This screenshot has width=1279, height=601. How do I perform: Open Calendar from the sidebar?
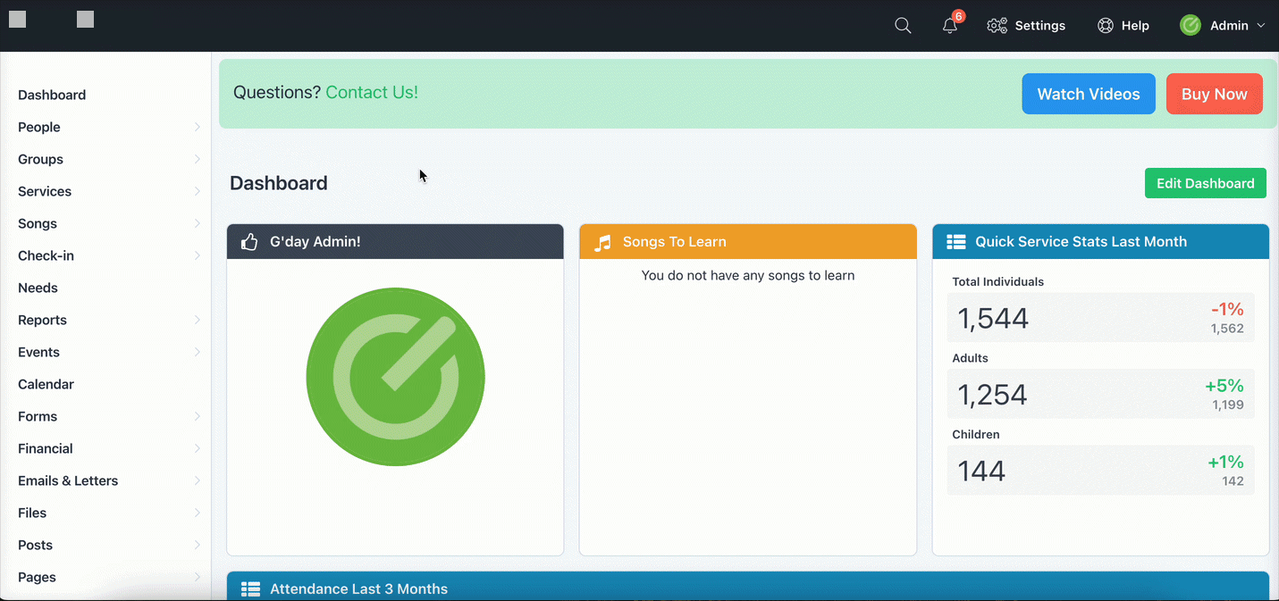click(46, 384)
